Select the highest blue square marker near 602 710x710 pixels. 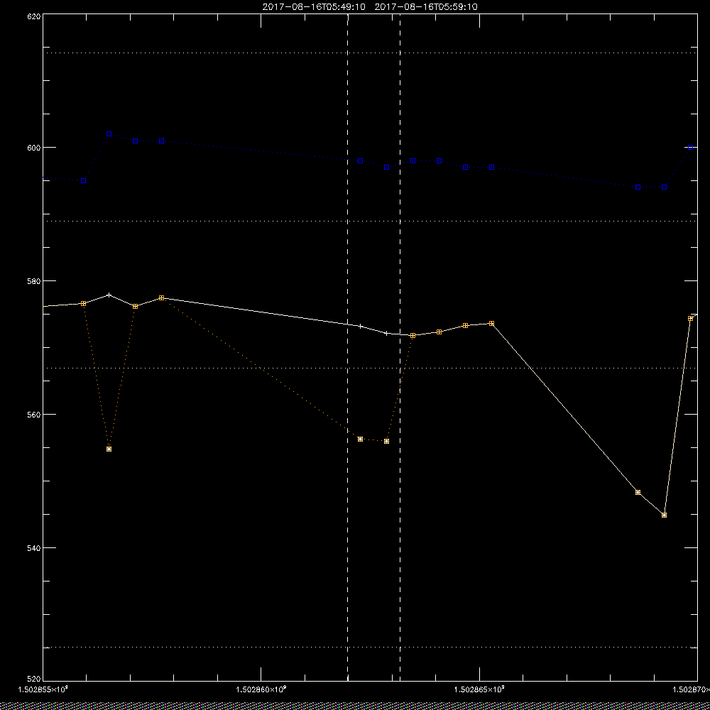tap(109, 134)
